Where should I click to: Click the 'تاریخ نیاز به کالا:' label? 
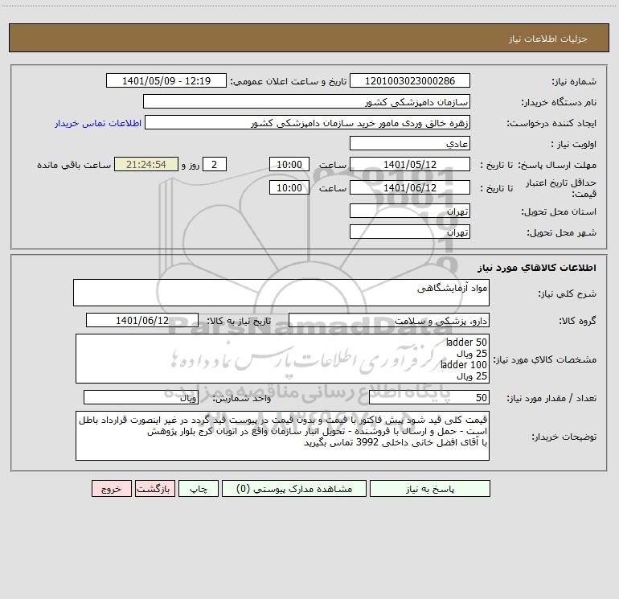(239, 321)
